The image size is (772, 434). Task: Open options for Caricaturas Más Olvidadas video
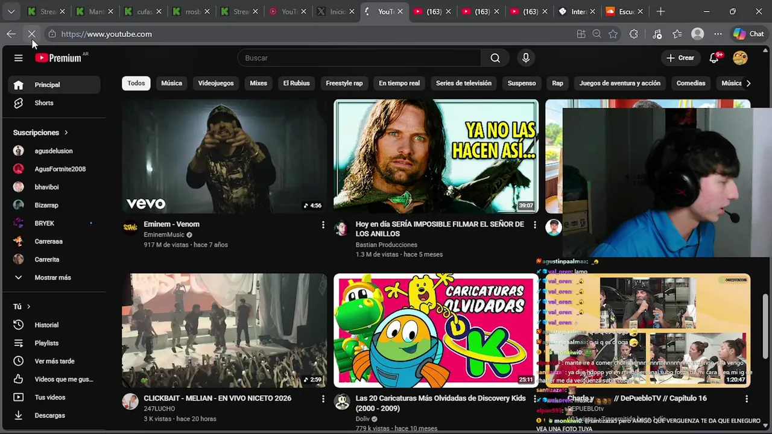(x=534, y=399)
